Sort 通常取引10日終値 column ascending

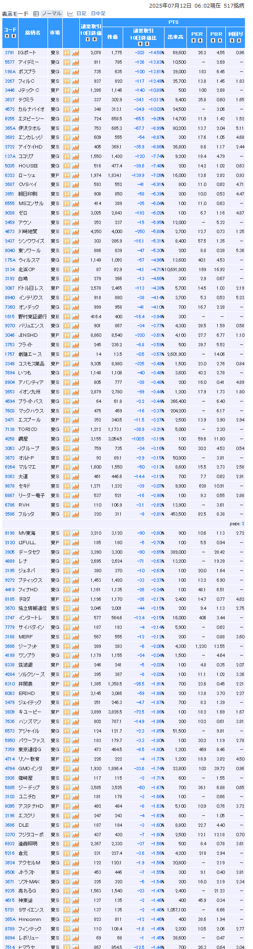(x=87, y=39)
